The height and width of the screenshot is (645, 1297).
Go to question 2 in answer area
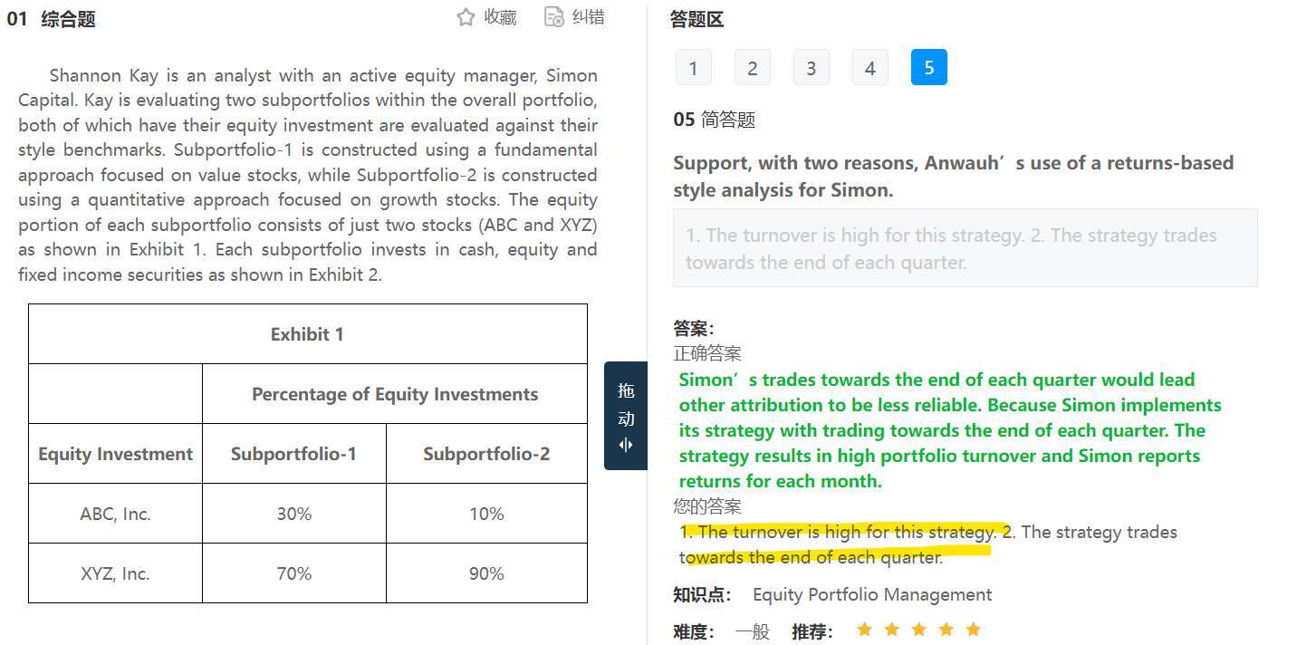click(x=753, y=68)
